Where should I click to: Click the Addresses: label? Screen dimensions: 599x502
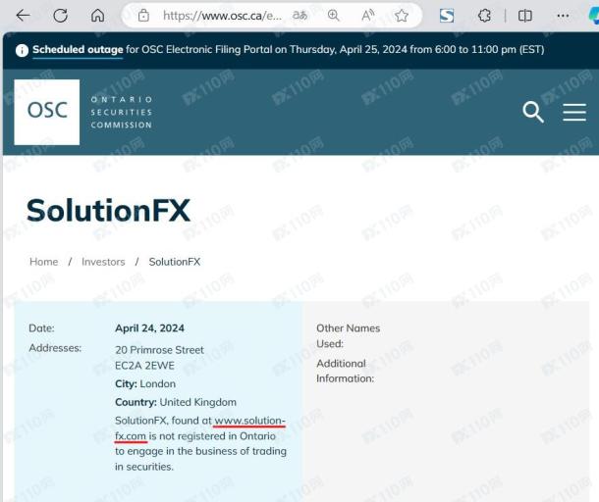tap(55, 348)
